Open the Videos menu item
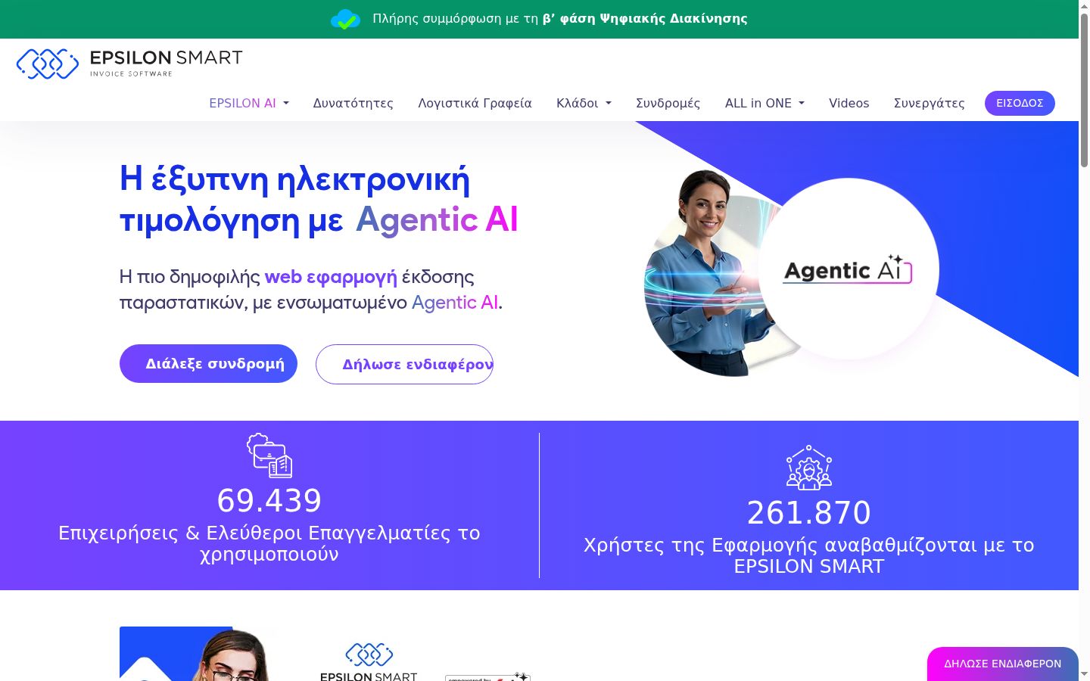This screenshot has height=681, width=1090. [x=849, y=103]
